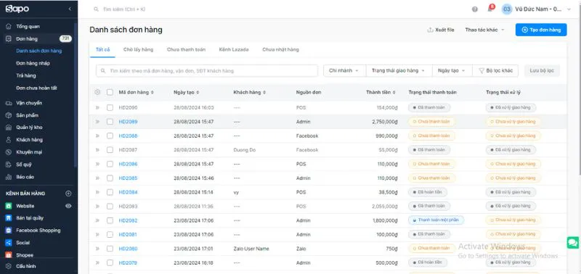Viewport: 581px width, 274px height.
Task: Open the notifications bell
Action: [489, 9]
